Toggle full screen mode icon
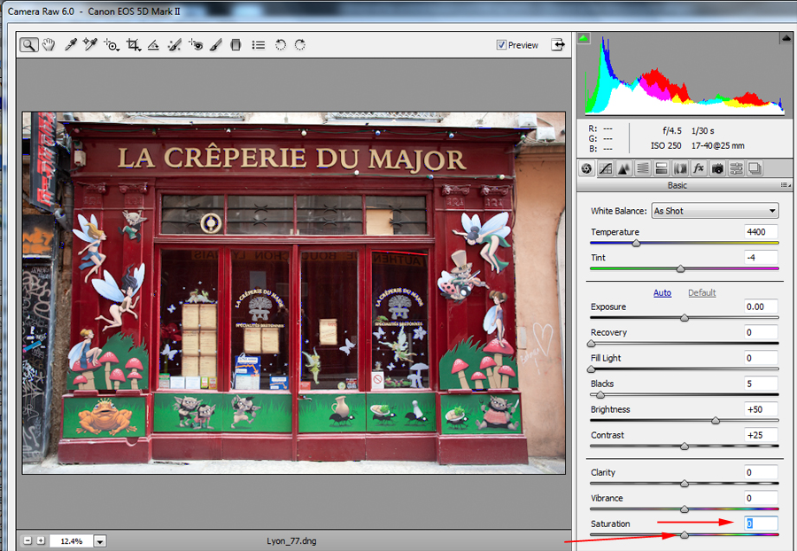 tap(558, 44)
